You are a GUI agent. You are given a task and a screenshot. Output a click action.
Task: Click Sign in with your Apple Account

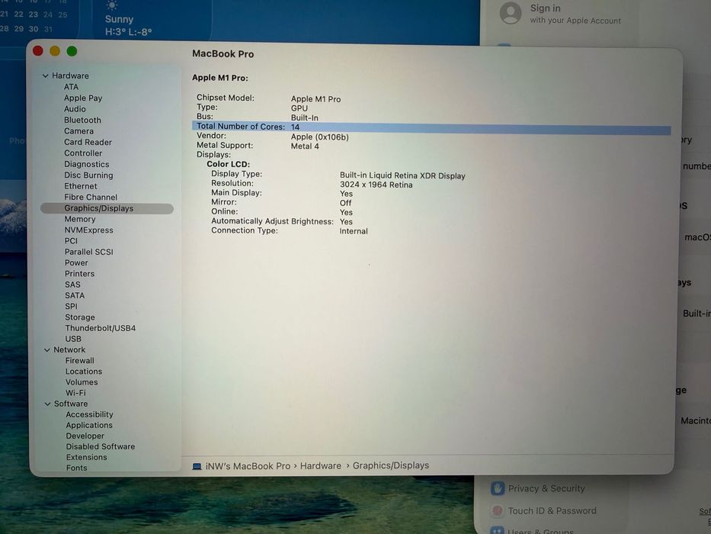point(575,14)
